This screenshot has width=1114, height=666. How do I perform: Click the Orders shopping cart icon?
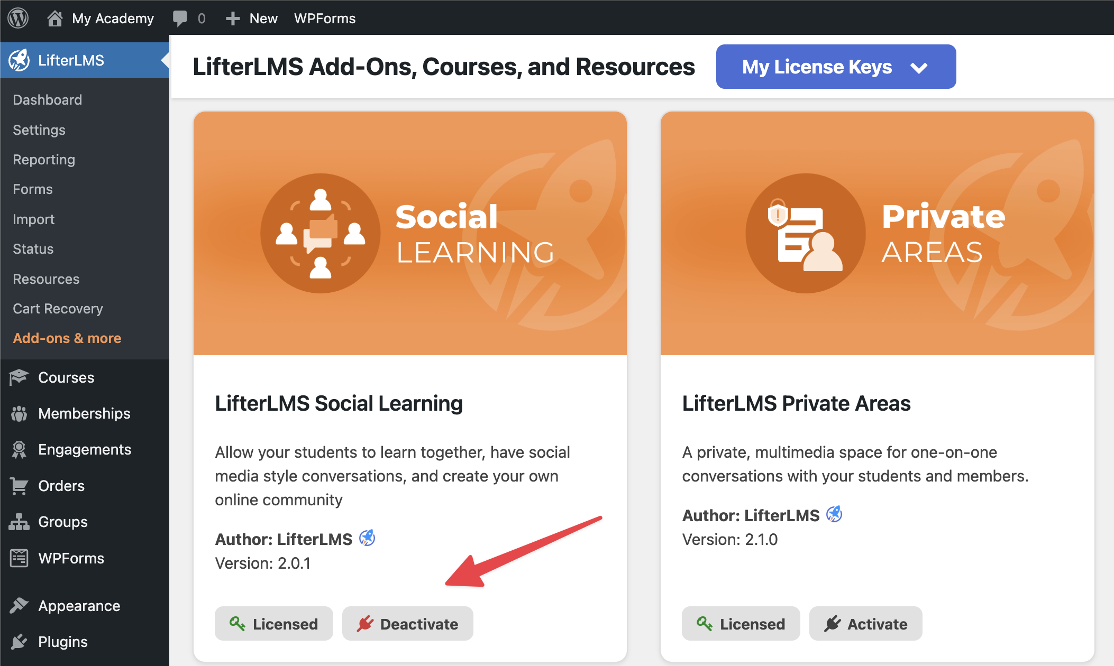(19, 486)
